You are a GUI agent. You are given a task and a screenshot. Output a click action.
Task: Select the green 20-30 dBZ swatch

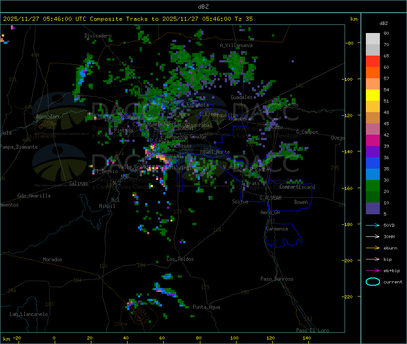[373, 185]
